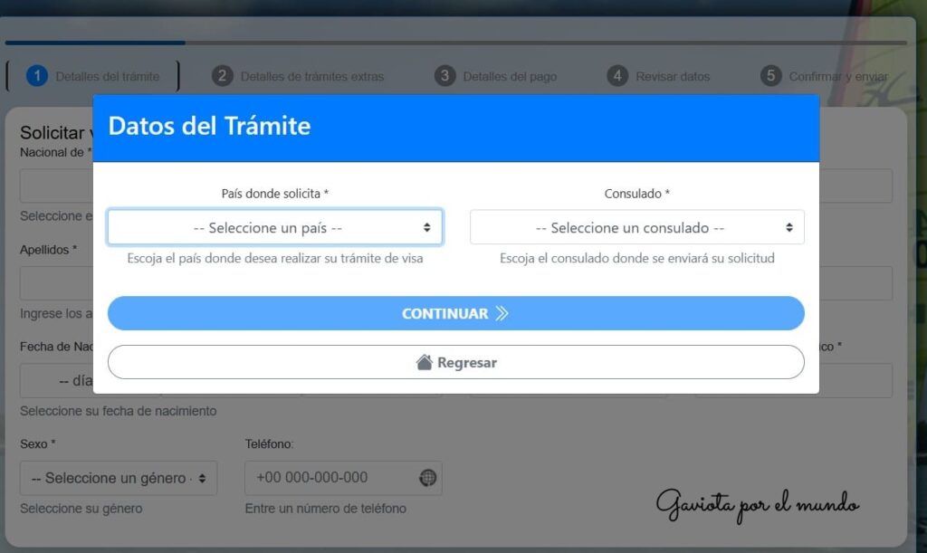Click the step 2 circle for trámites extras

pyautogui.click(x=223, y=75)
